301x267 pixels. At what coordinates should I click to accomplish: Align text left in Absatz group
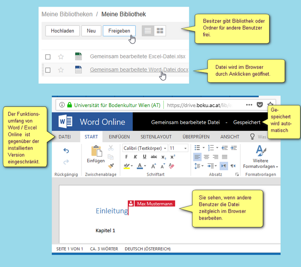click(197, 157)
